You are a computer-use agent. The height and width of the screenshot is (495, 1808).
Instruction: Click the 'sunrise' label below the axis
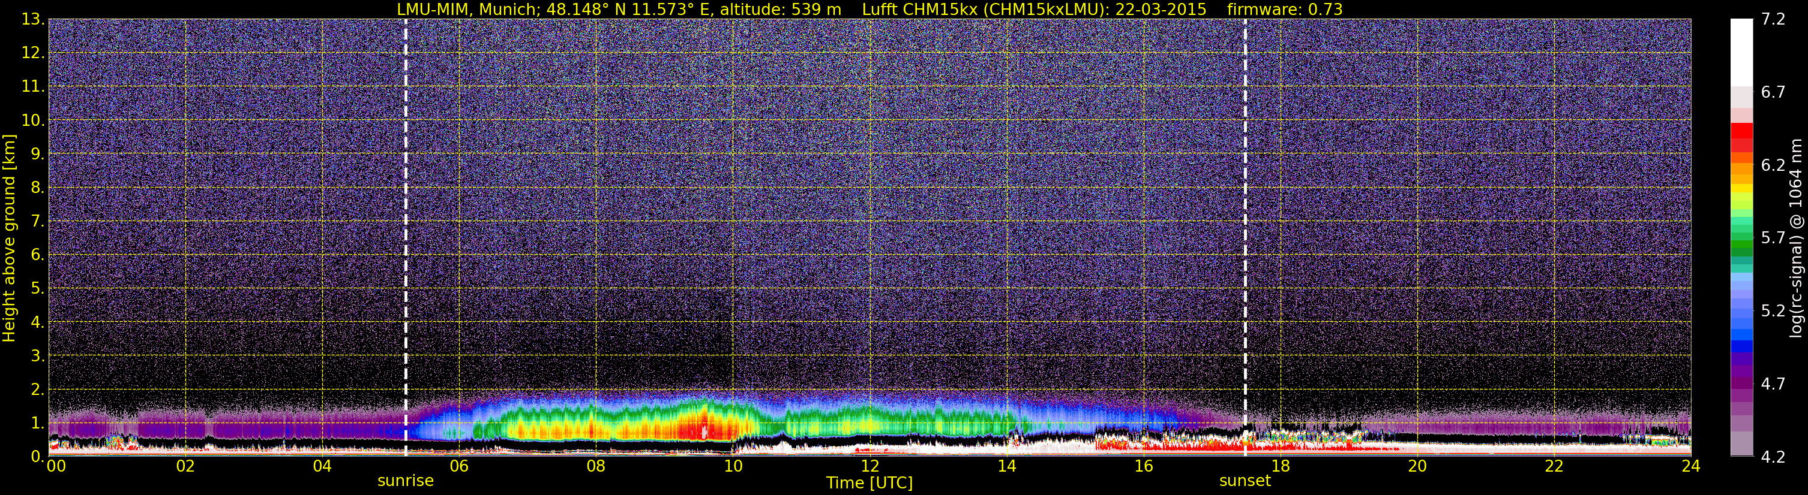coord(406,481)
